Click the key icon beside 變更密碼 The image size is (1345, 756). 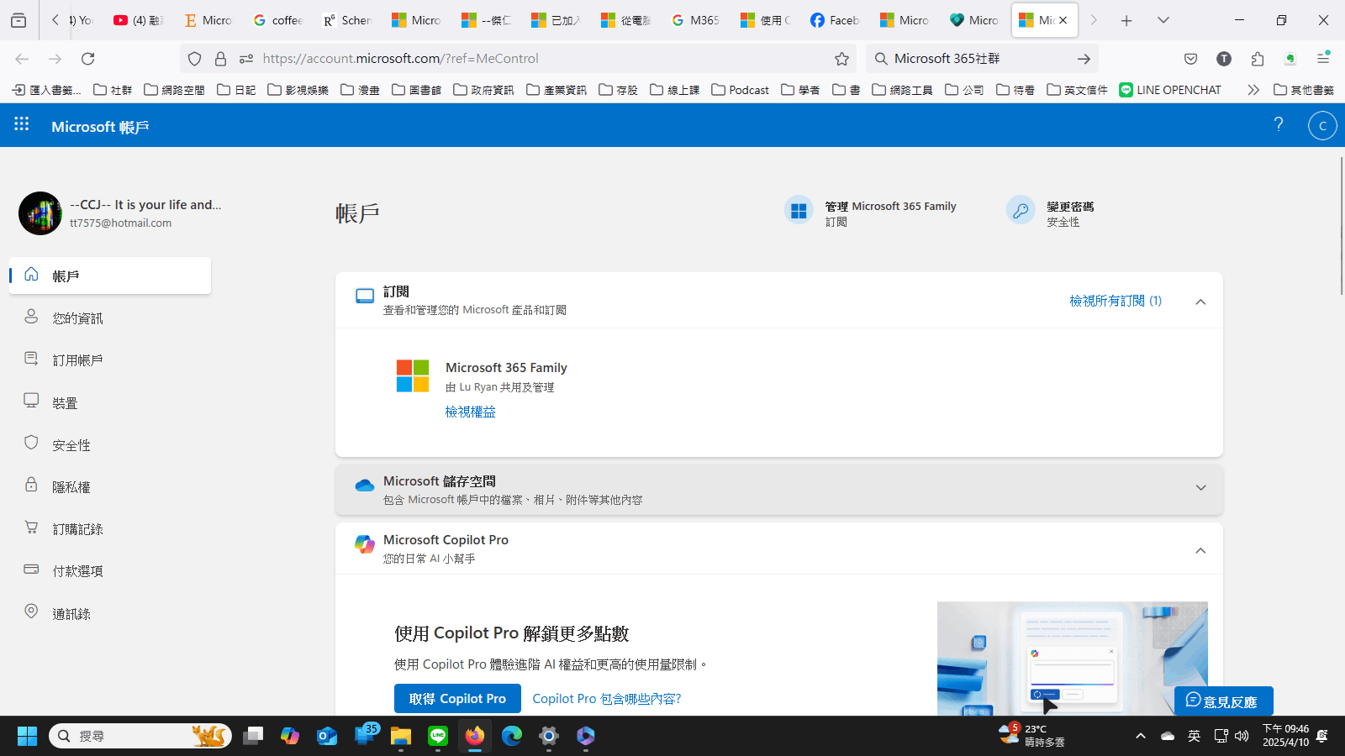coord(1021,210)
